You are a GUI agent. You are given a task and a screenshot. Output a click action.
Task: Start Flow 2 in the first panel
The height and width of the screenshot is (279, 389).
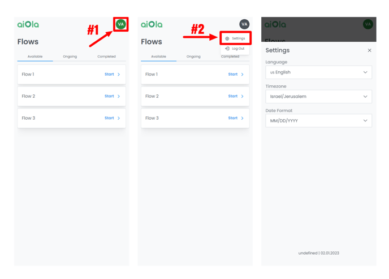point(109,96)
